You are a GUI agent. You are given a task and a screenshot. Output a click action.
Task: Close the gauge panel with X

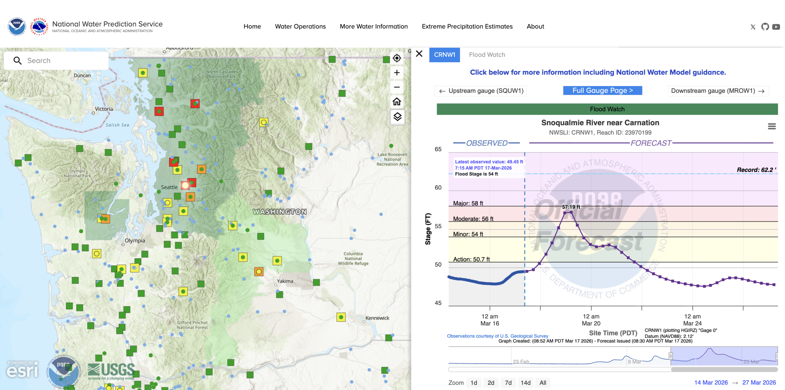[419, 54]
